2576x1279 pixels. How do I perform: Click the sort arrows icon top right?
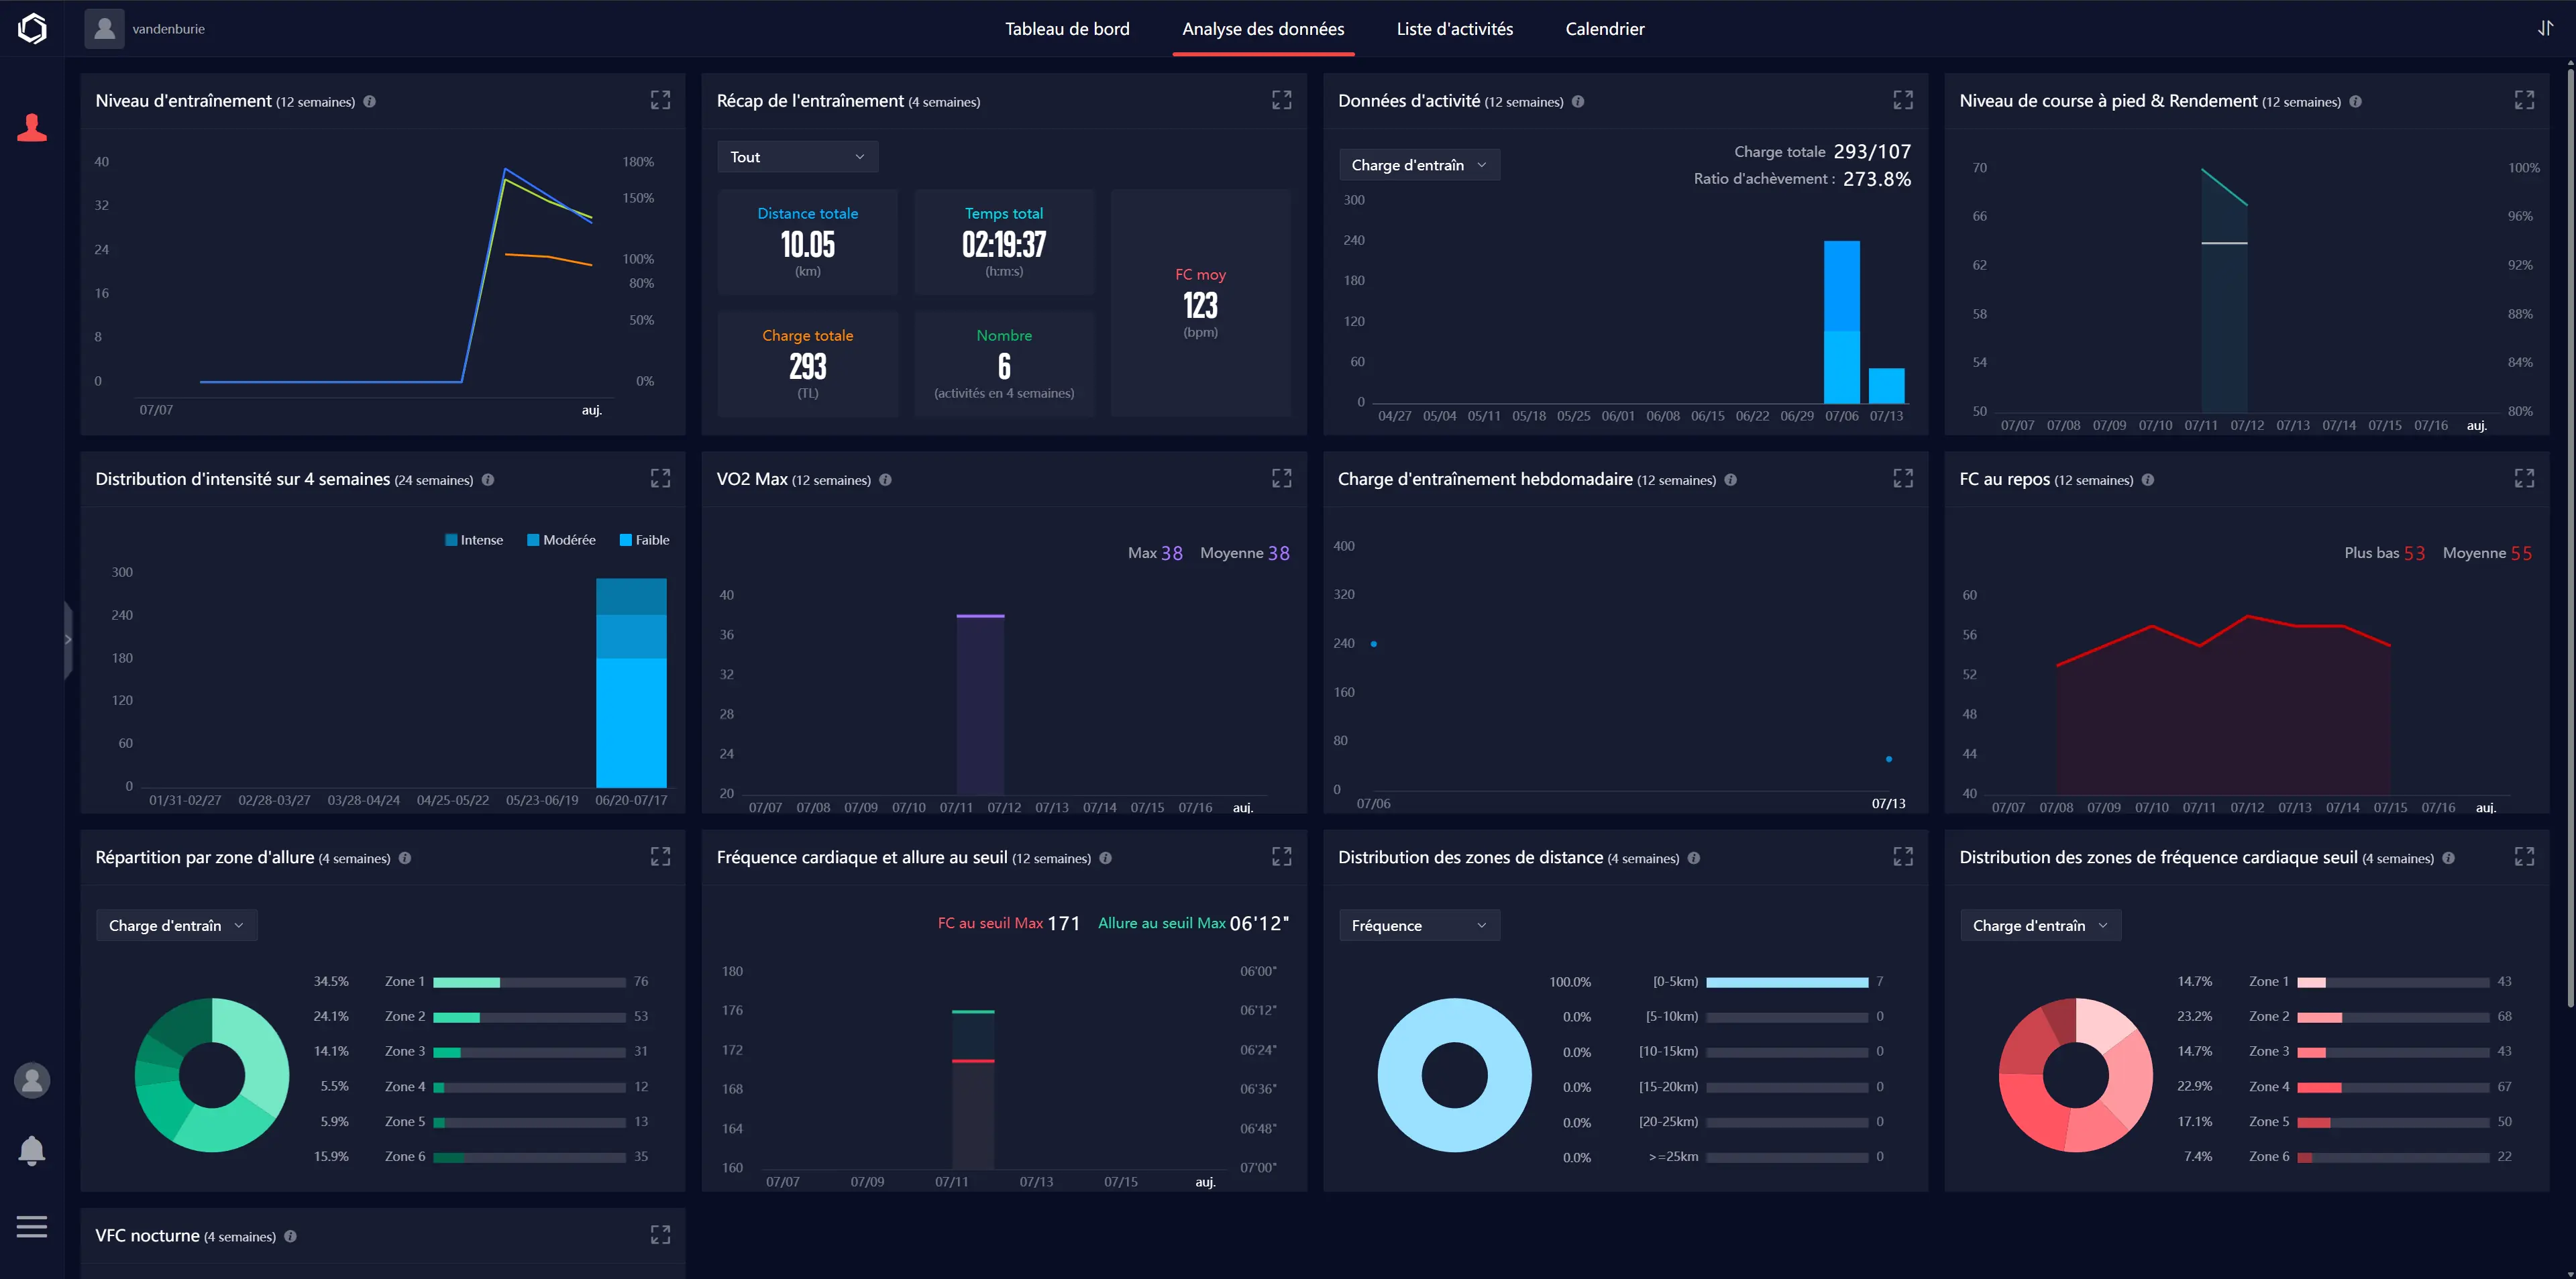[x=2545, y=28]
